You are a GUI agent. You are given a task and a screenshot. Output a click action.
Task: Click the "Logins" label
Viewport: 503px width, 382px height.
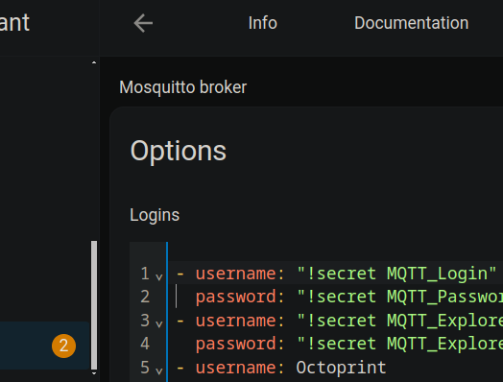coord(155,215)
